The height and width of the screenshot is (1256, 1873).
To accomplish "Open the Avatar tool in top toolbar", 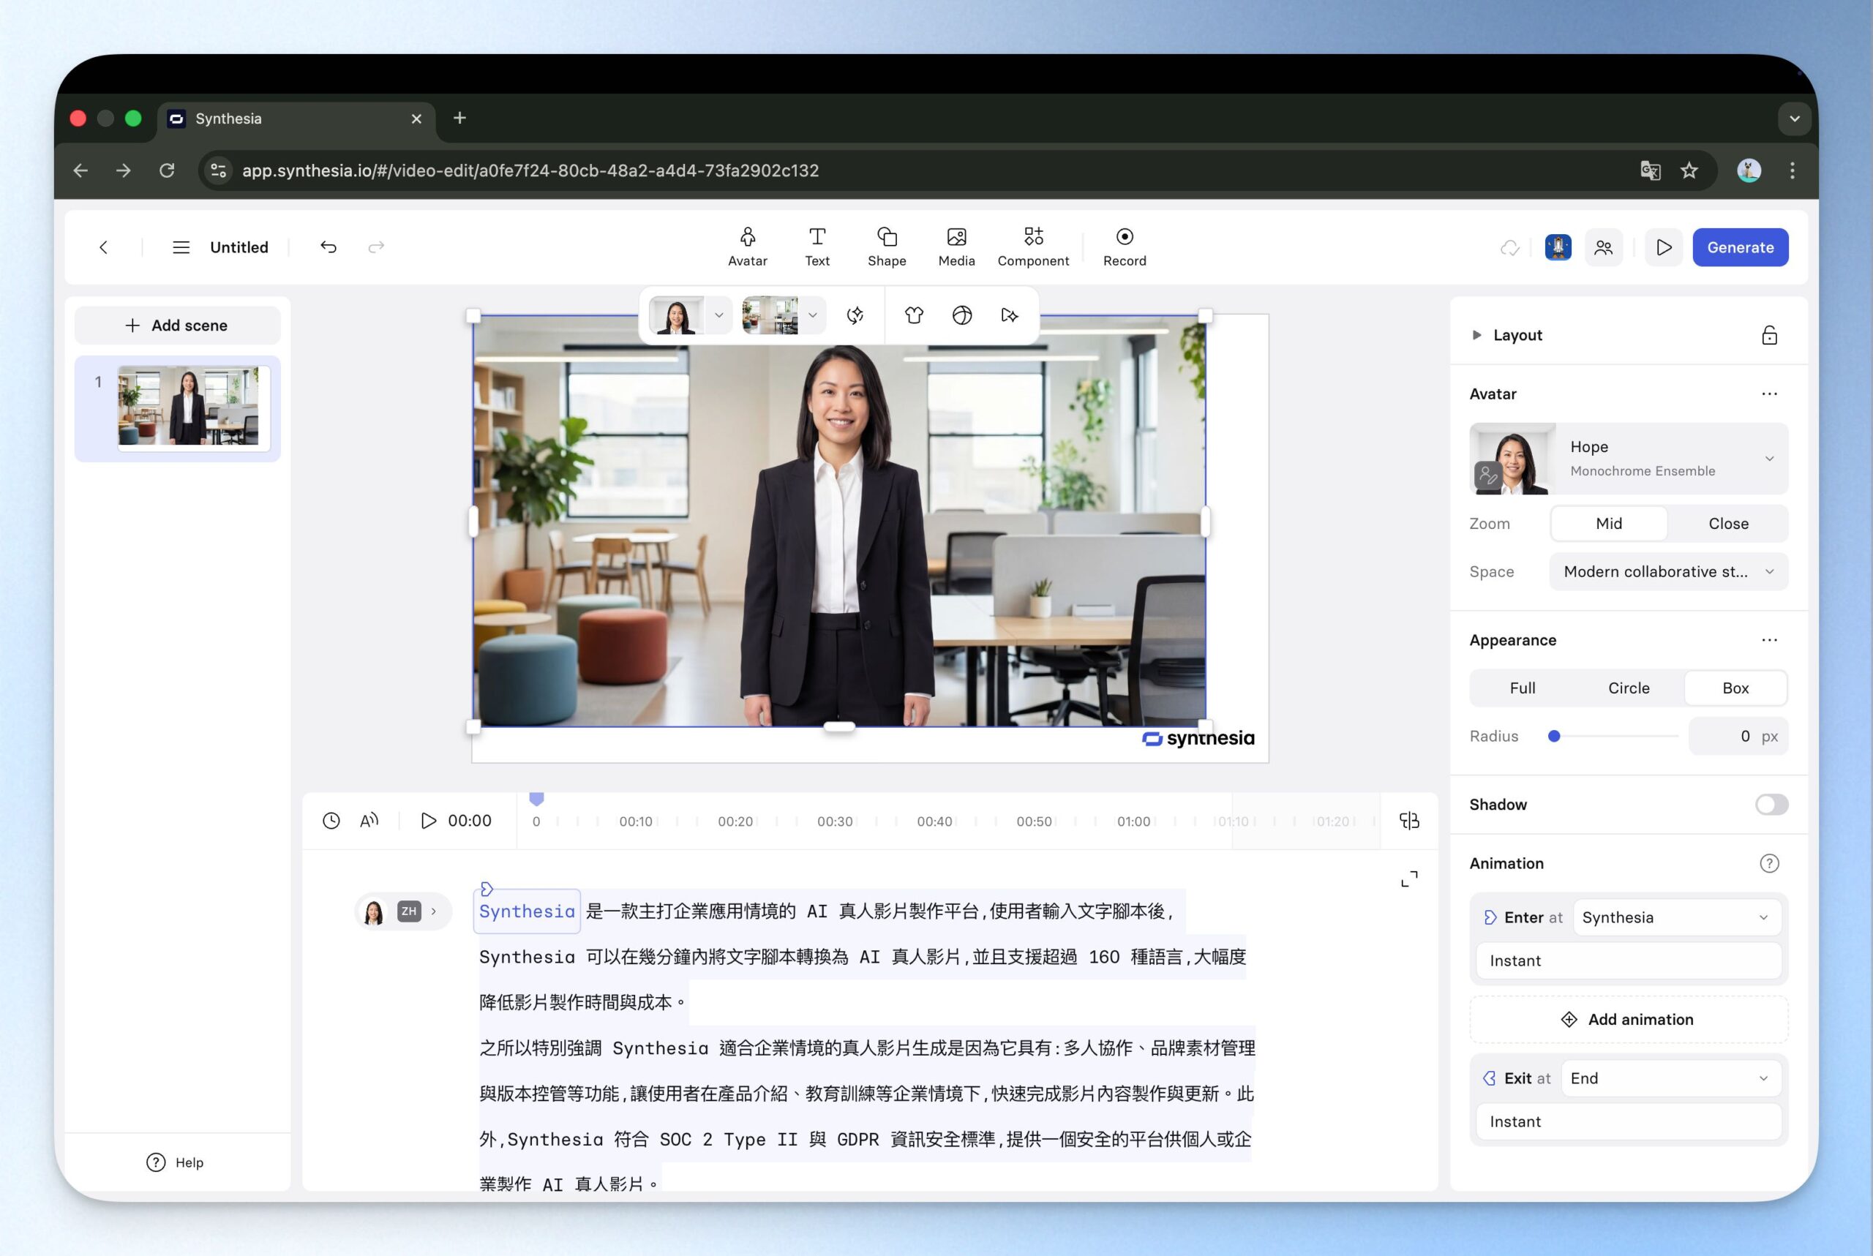I will point(746,246).
